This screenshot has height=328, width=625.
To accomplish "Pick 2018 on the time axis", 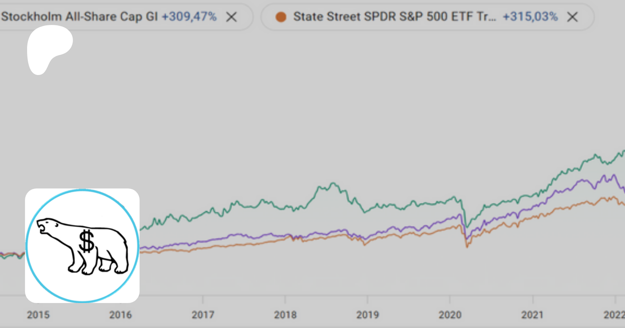I will pos(285,315).
